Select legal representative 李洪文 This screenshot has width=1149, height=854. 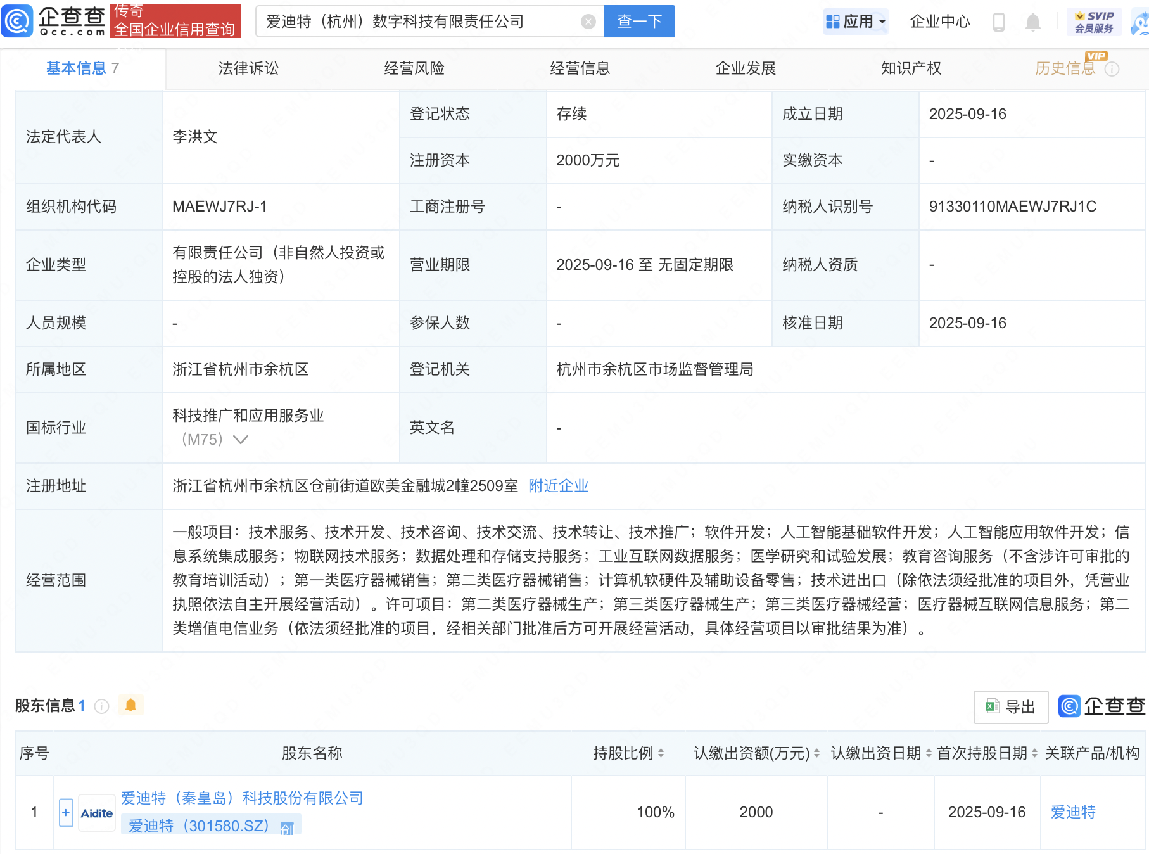click(x=195, y=137)
